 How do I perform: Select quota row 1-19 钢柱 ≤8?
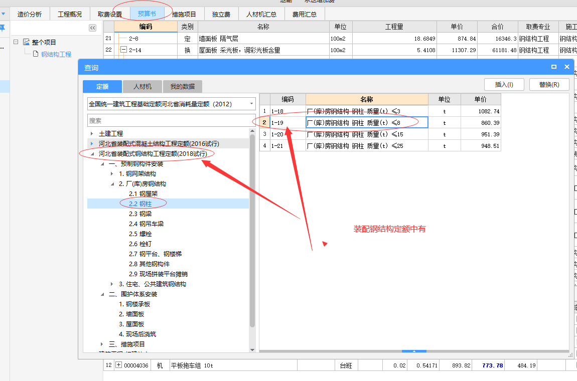[380, 122]
